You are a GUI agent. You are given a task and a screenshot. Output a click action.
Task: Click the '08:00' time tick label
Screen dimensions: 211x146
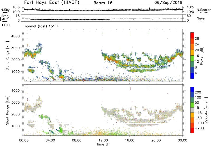pyautogui.click(x=77, y=140)
